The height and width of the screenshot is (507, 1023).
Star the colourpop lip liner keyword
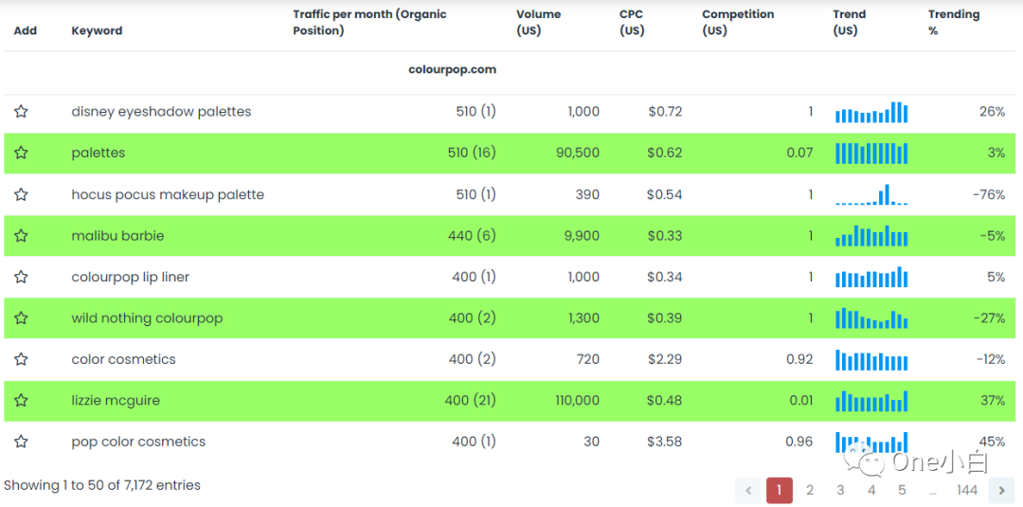point(21,277)
